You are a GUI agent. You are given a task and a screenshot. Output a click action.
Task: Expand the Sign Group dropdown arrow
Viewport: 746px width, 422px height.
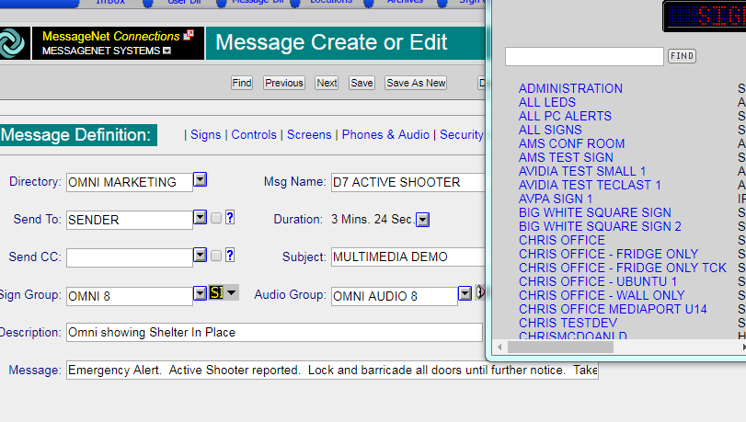point(201,293)
